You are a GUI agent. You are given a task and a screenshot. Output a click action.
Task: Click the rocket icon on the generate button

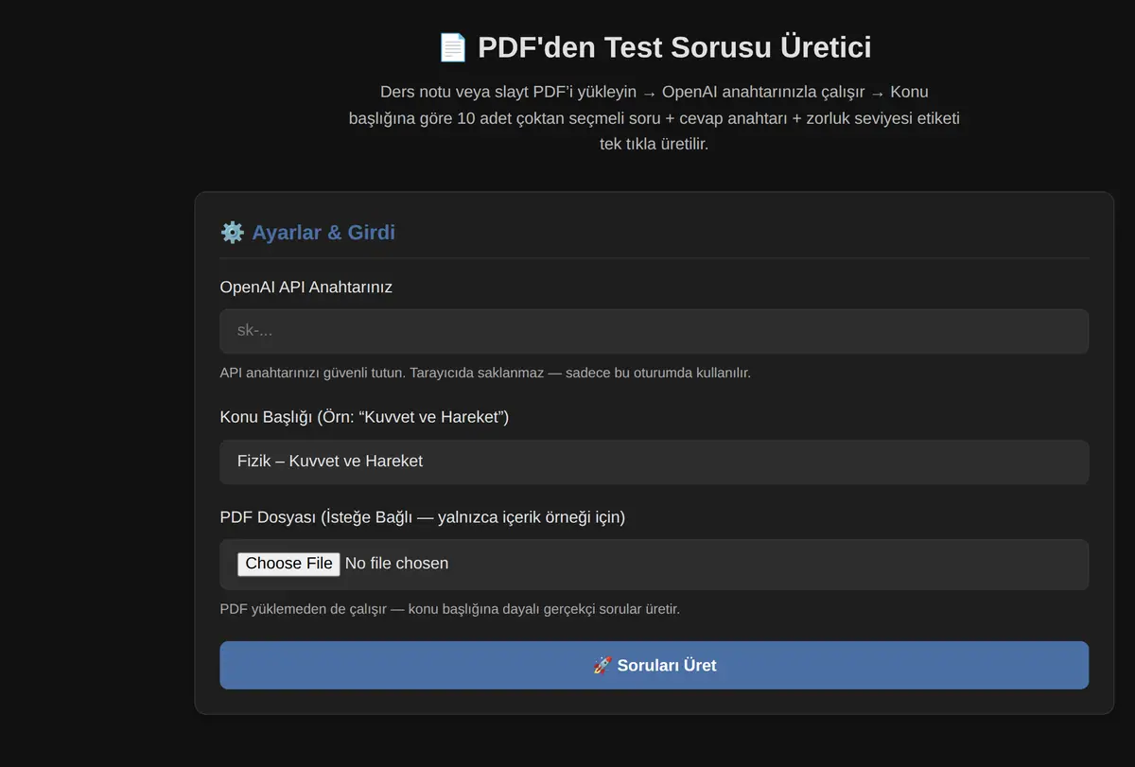coord(602,666)
